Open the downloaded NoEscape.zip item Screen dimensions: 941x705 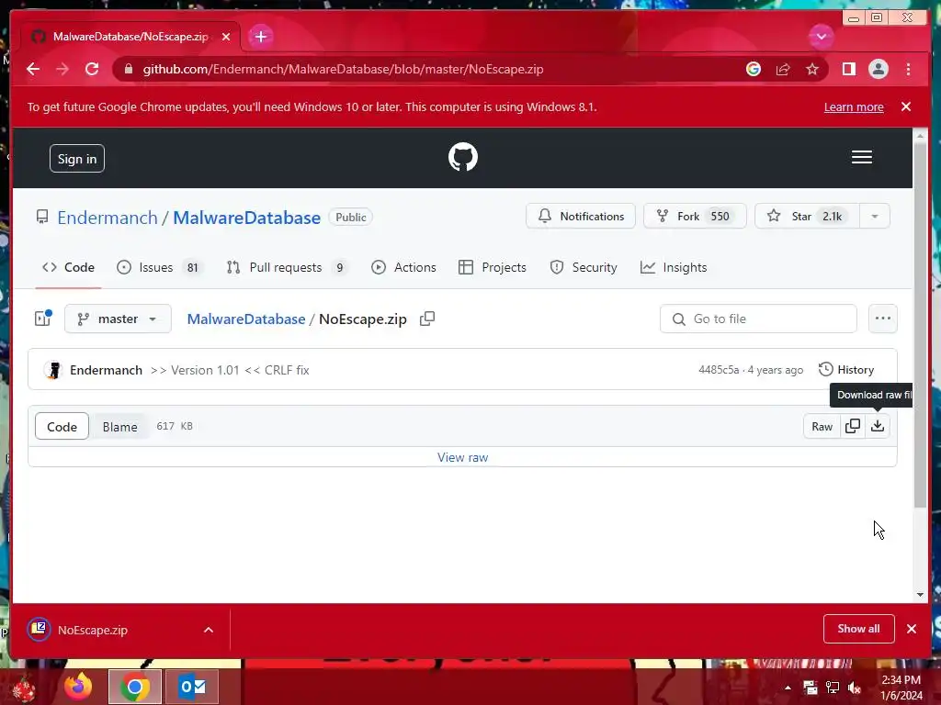tap(93, 630)
